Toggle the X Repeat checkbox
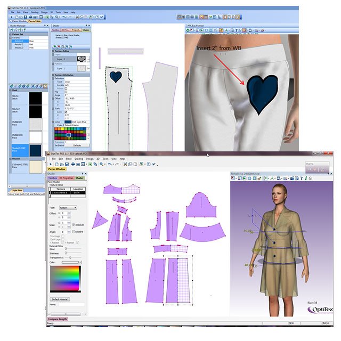The height and width of the screenshot is (341, 341). pyautogui.click(x=63, y=242)
